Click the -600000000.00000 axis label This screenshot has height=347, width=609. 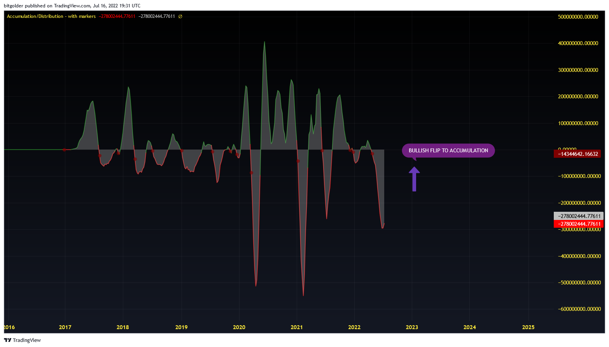579,309
